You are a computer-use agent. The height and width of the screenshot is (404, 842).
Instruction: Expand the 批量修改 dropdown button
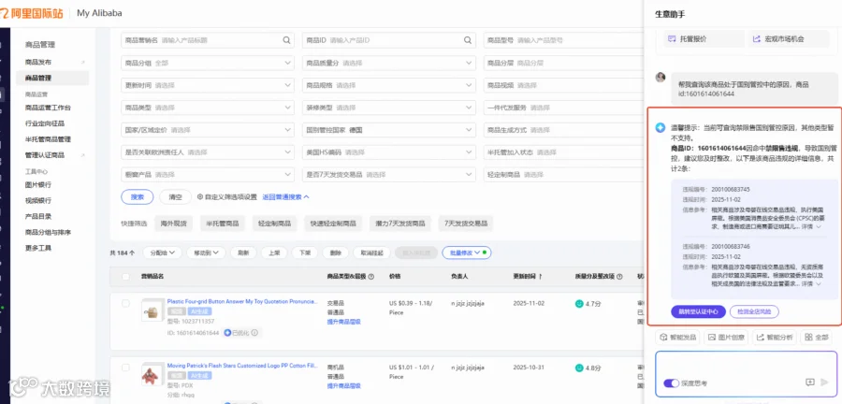point(466,252)
